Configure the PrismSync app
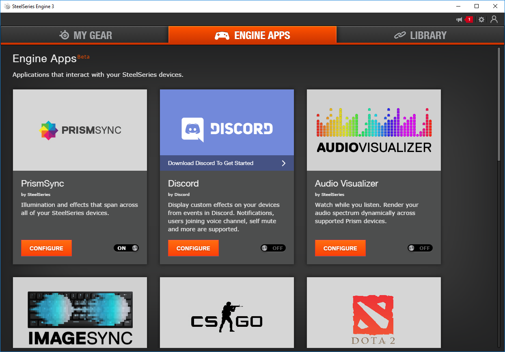 pyautogui.click(x=46, y=248)
